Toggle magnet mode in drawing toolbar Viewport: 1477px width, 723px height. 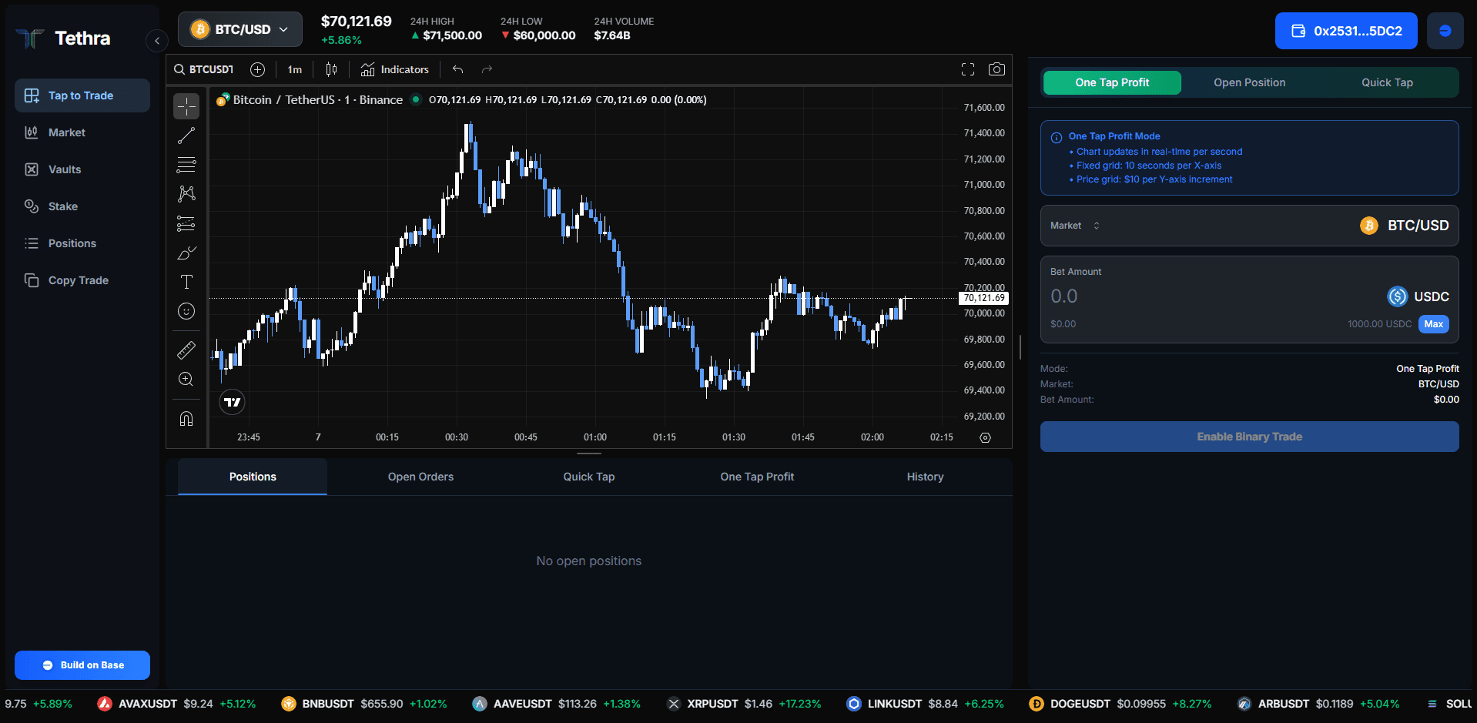(186, 419)
